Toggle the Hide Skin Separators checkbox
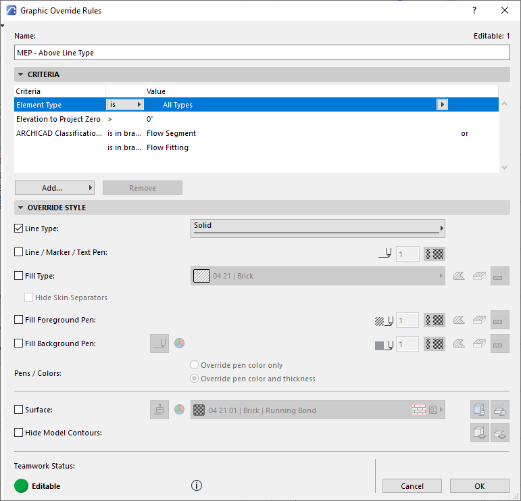This screenshot has height=501, width=521. tap(29, 297)
